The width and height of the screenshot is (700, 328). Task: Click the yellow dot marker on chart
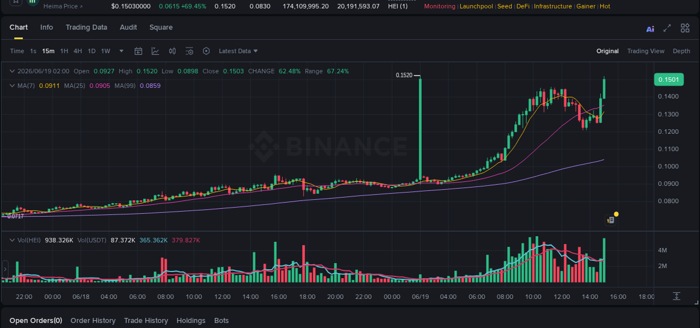click(616, 214)
